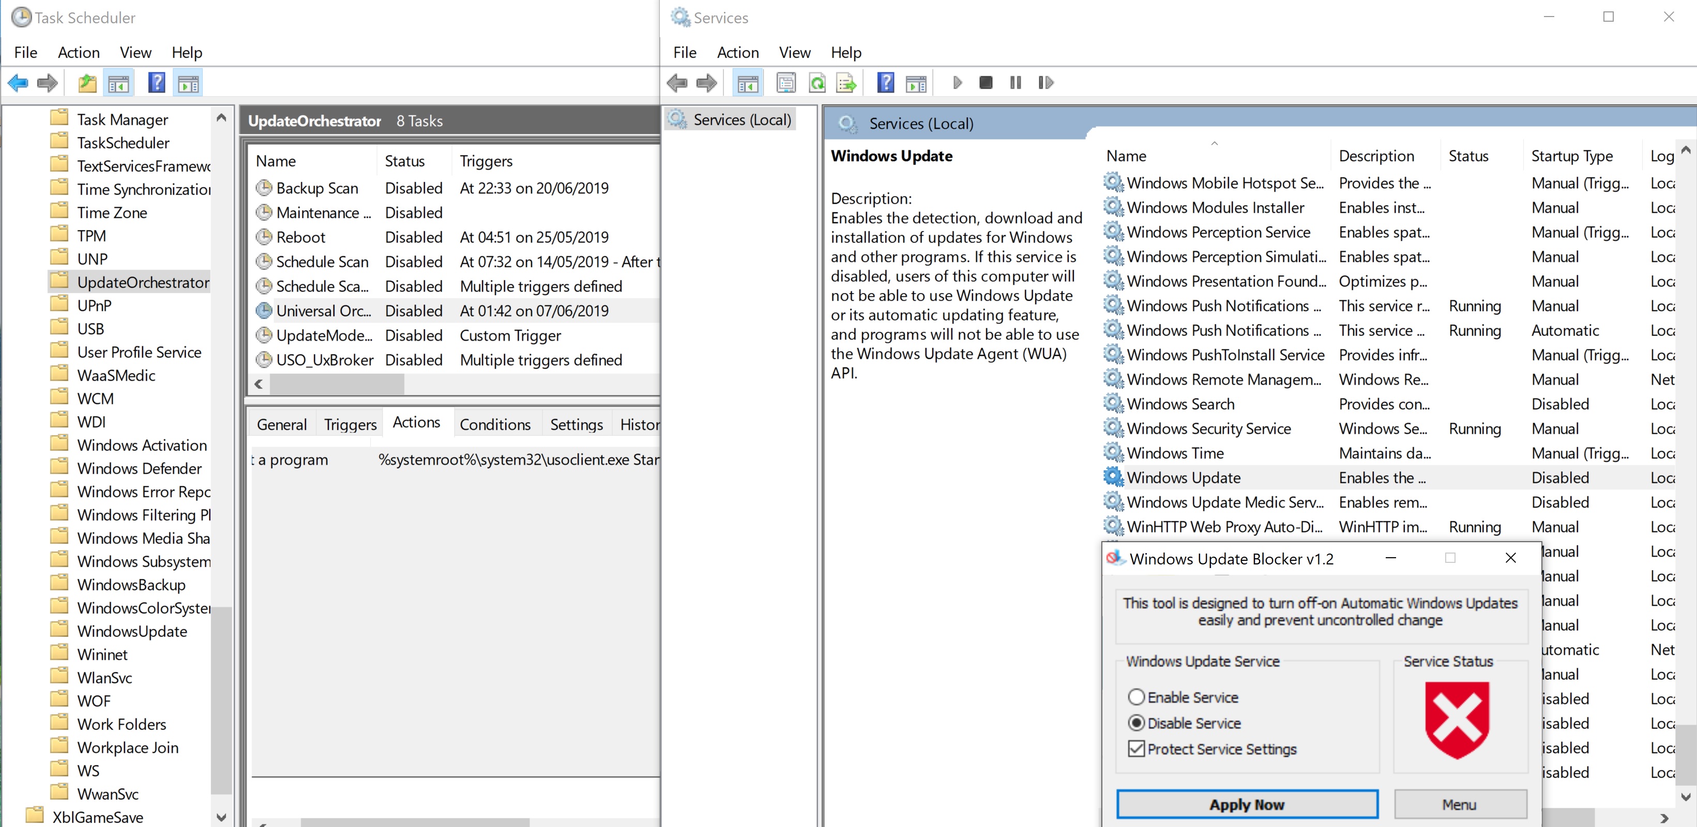Switch to Conditions tab in task details
Screen dimensions: 1697x827
(495, 424)
